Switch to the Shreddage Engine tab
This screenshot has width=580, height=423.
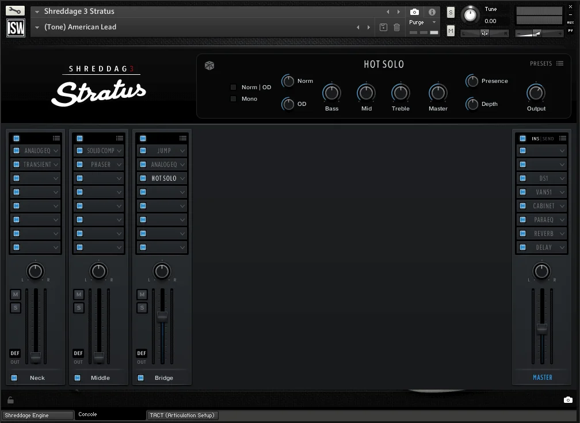(x=37, y=415)
